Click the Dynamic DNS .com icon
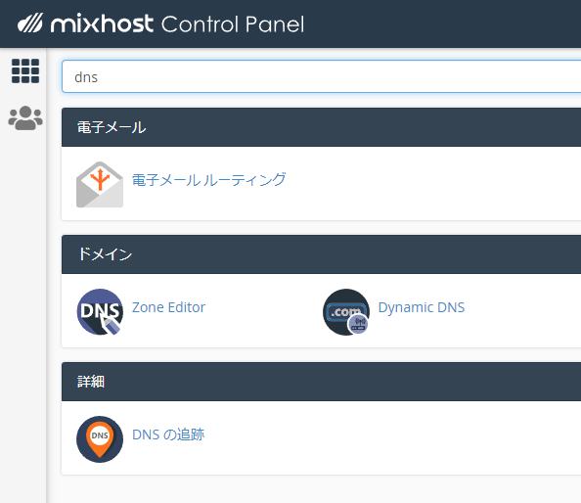 coord(346,312)
